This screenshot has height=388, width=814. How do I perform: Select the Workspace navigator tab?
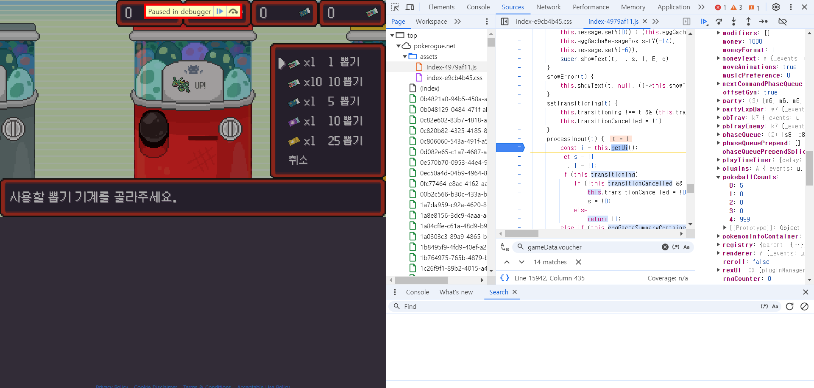tap(431, 22)
